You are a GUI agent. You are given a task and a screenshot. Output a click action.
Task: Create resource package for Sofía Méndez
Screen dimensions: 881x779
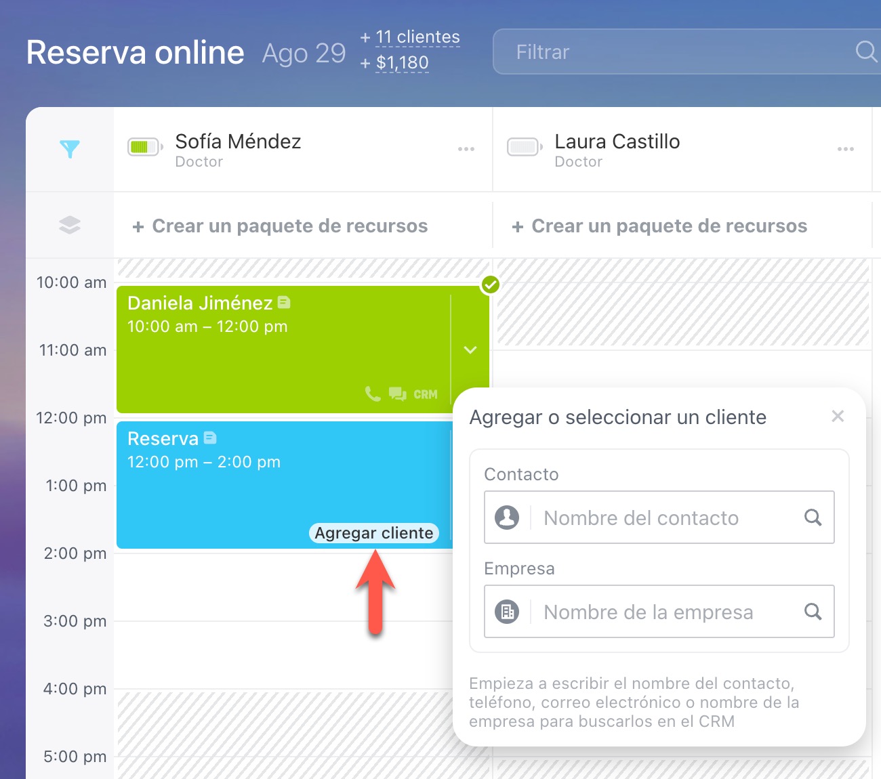coord(281,226)
